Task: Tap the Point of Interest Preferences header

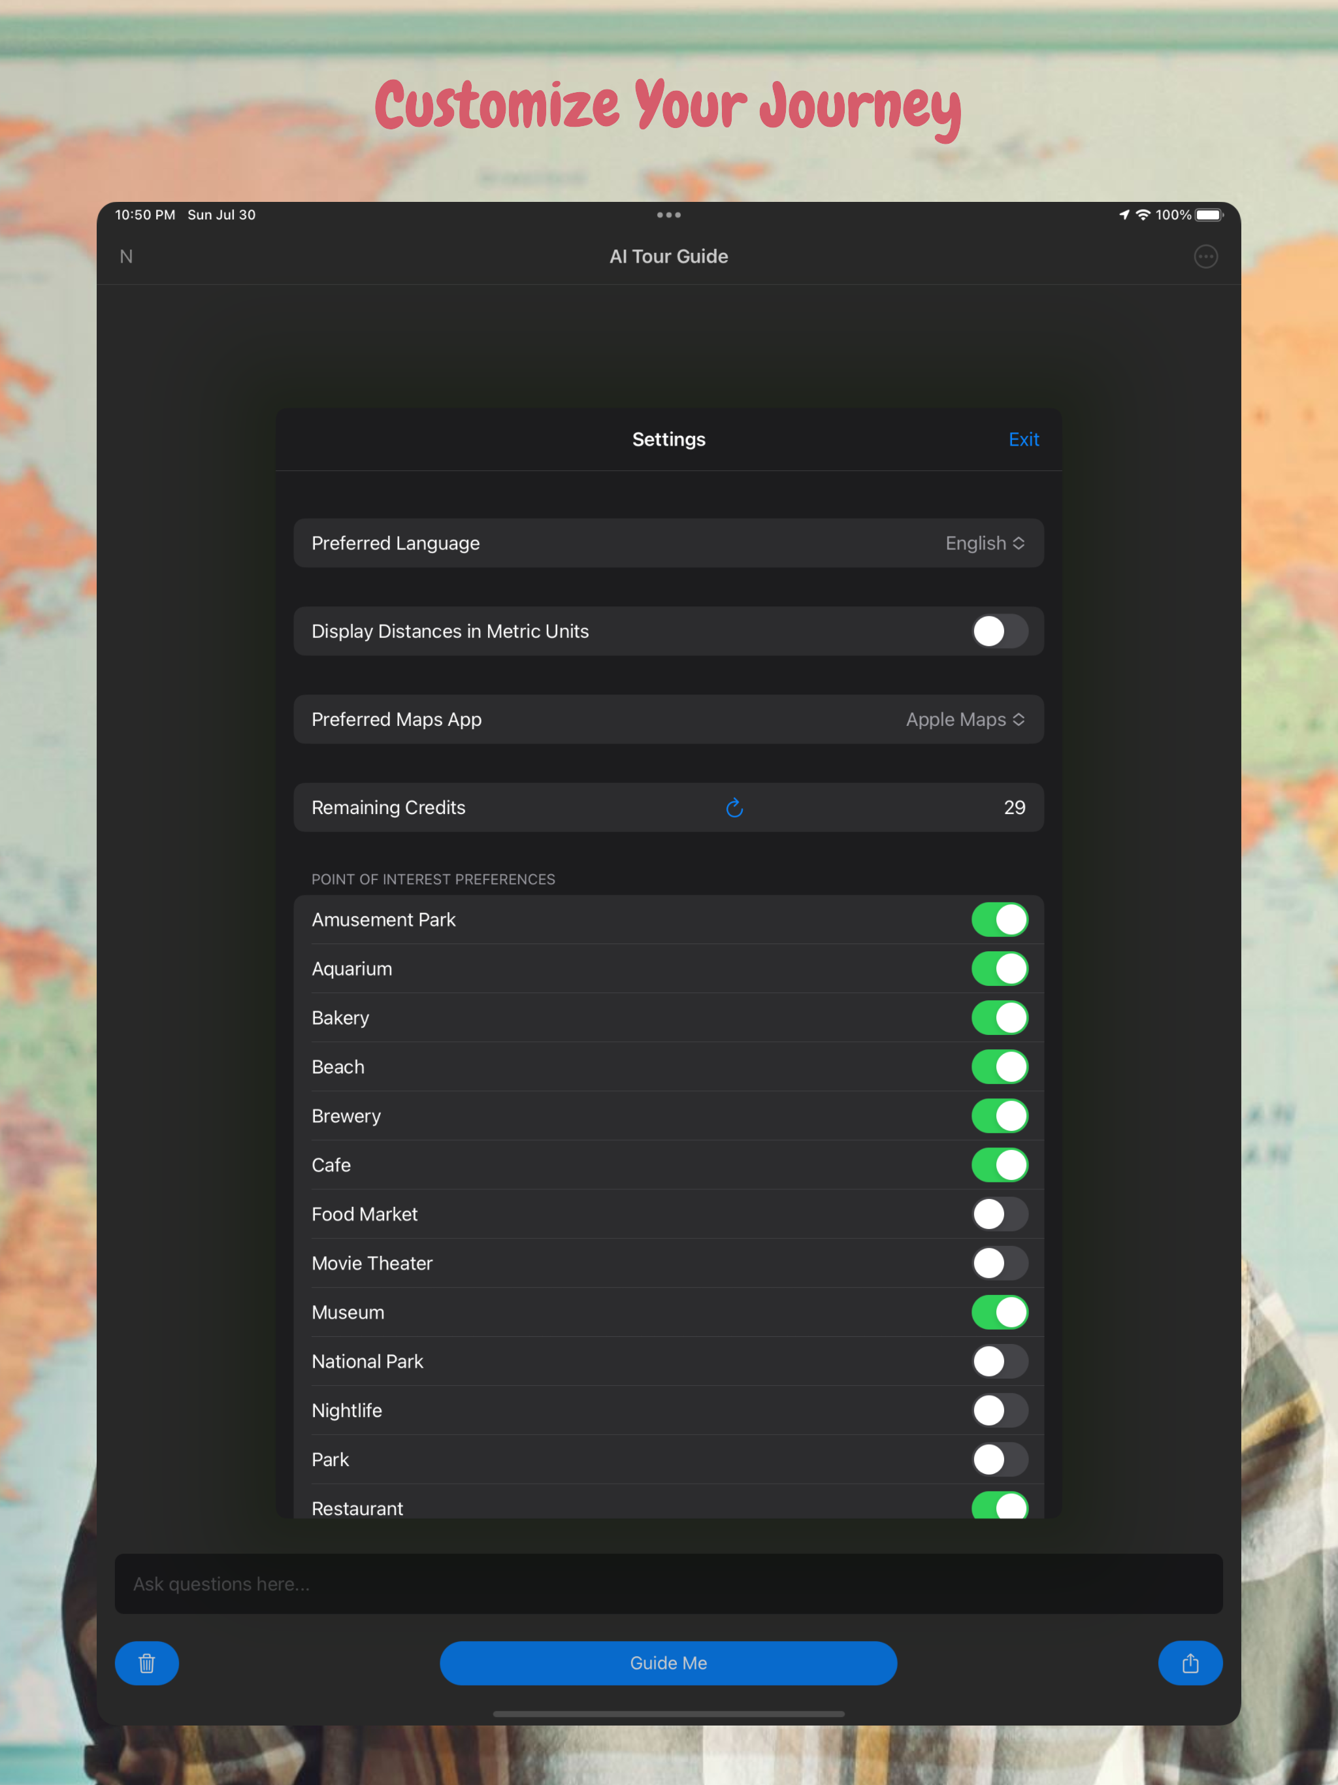Action: point(433,879)
